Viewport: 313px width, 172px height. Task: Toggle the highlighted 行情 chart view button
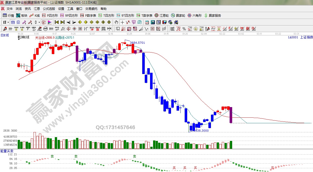(13, 22)
